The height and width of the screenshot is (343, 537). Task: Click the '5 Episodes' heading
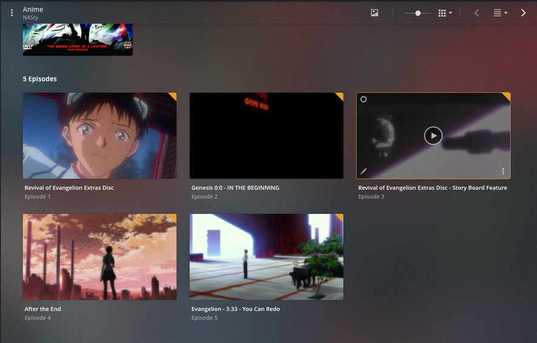(39, 79)
